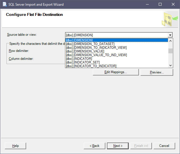This screenshot has height=154, width=180.
Task: Proceed with the Next button
Action: (x=118, y=146)
